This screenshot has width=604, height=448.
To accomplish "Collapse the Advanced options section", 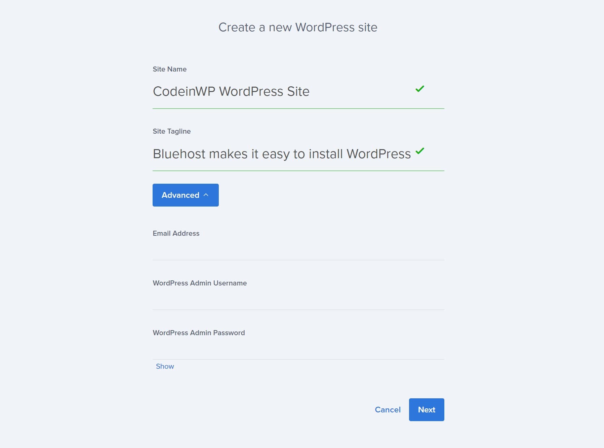I will coord(186,195).
